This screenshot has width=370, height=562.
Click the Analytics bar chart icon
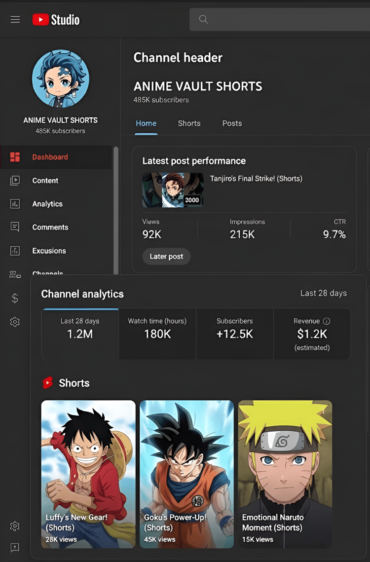point(15,204)
